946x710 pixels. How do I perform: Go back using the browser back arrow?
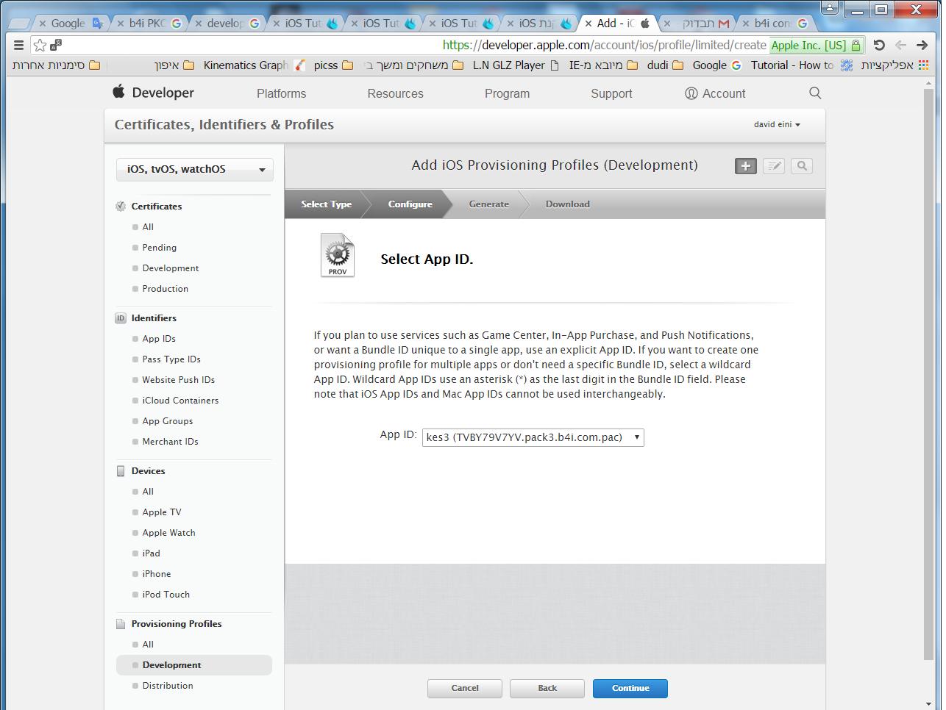coord(900,45)
